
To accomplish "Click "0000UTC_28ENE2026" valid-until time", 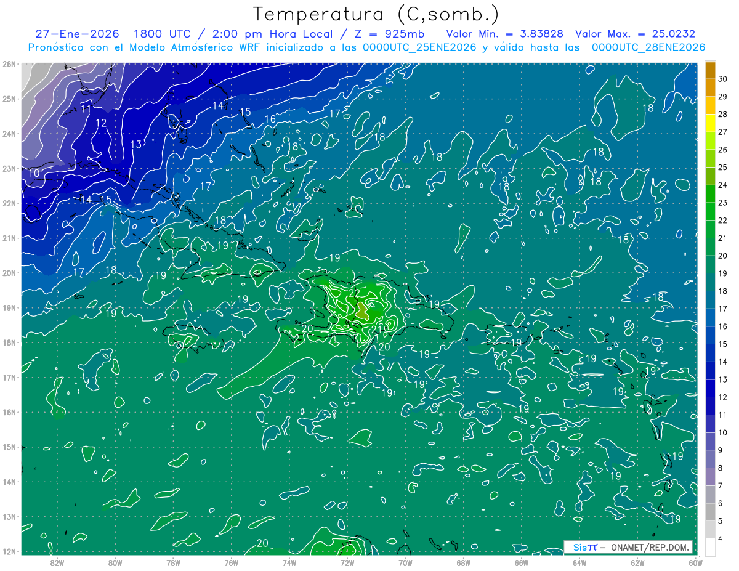I will pyautogui.click(x=648, y=47).
